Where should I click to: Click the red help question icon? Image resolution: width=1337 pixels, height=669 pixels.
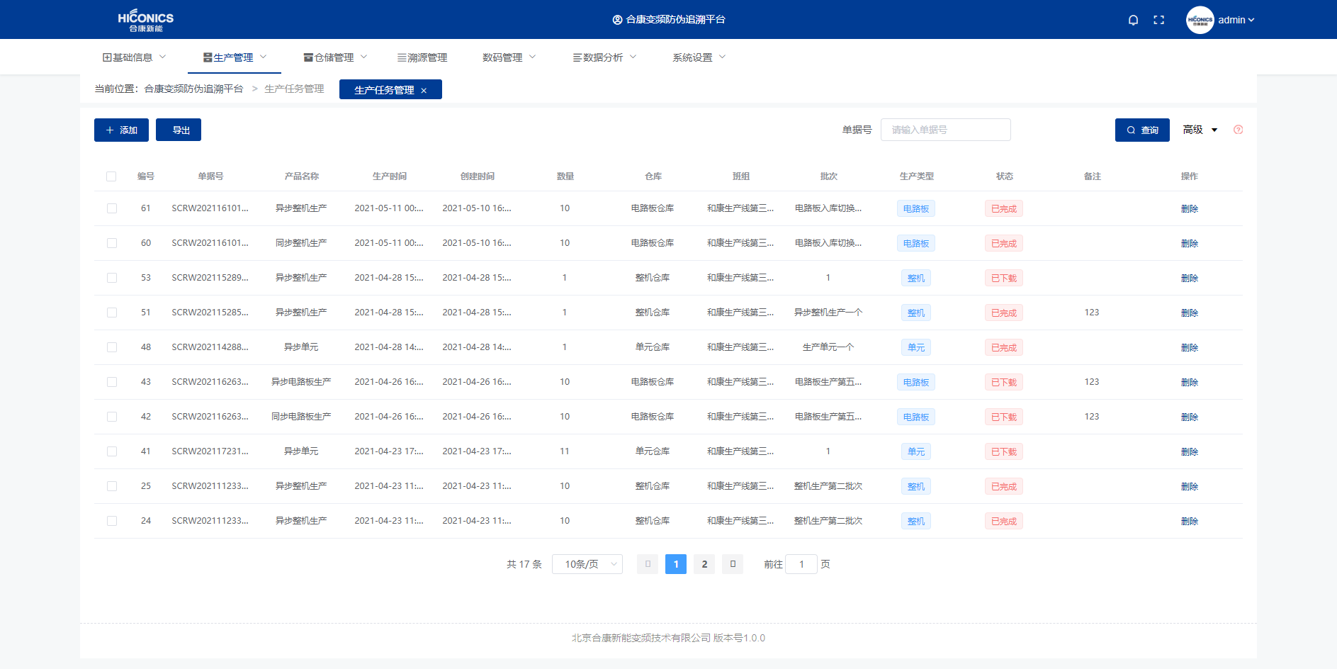pos(1238,130)
